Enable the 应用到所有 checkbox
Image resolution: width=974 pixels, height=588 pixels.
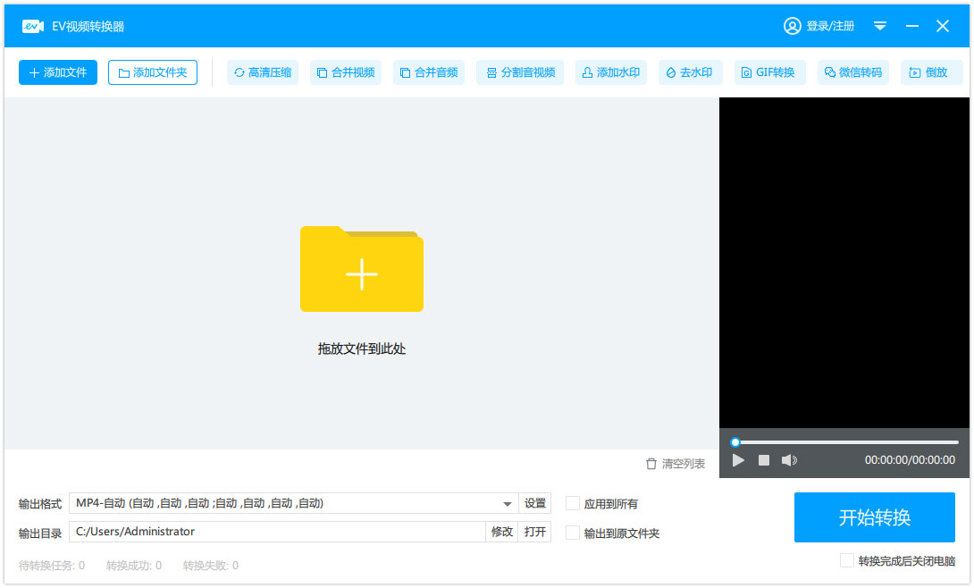coord(573,504)
